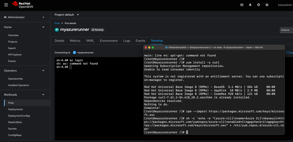
Task: Click the 'az: command not found' line
Action: pos(77,64)
